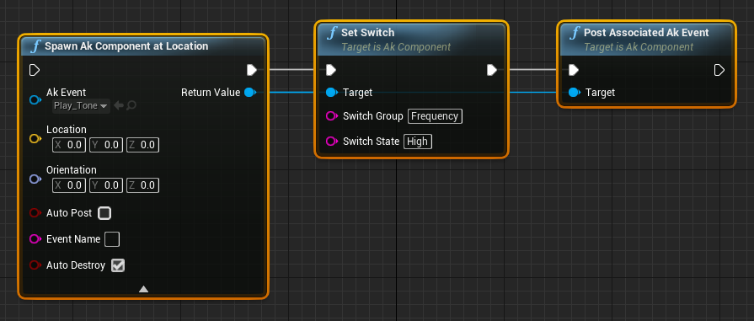Enable the Auto Post checkbox
Image resolution: width=754 pixels, height=321 pixels.
pyautogui.click(x=104, y=213)
